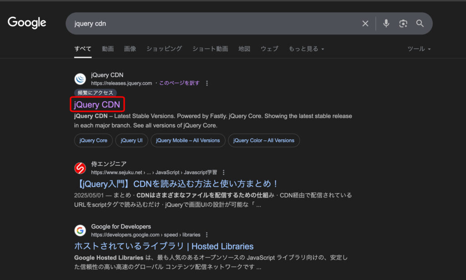This screenshot has height=280, width=466.
Task: Click the sejuku.net breadcrumb URL
Action: coord(154,173)
